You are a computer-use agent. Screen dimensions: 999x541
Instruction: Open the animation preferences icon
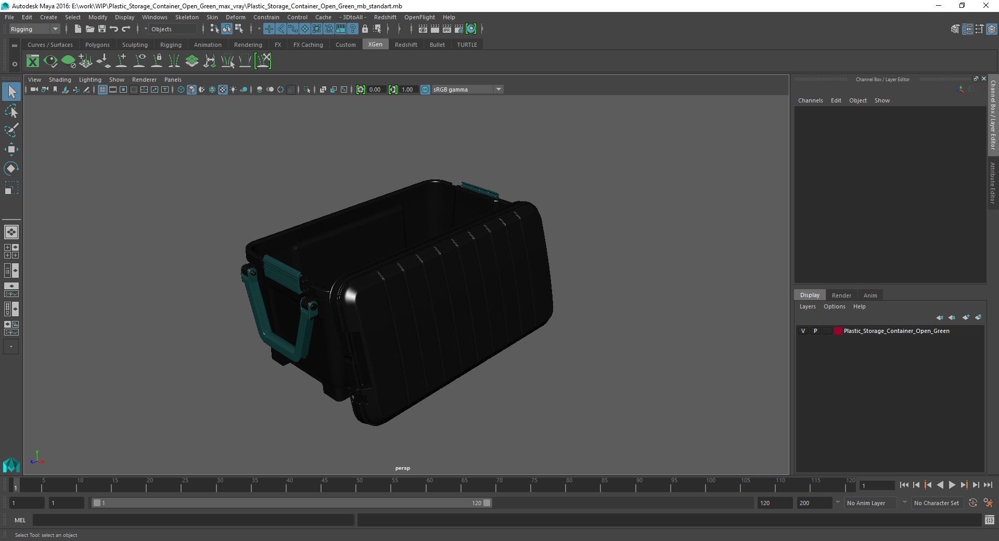pos(988,503)
